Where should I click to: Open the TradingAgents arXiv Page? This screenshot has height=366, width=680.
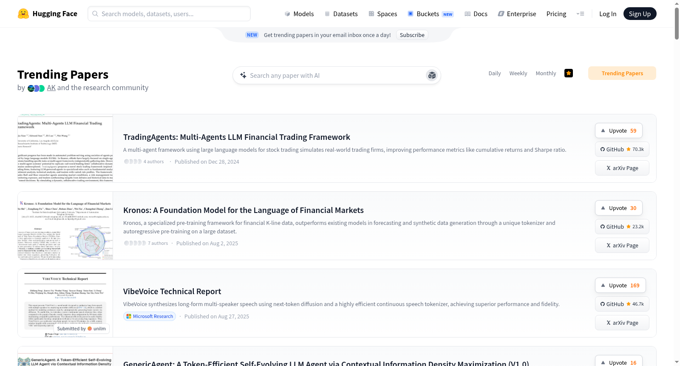622,168
